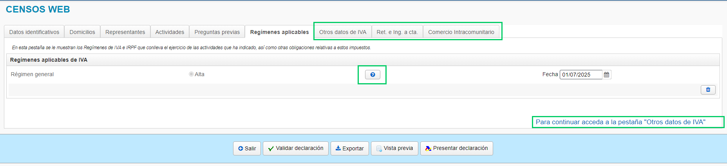Click the Fecha date input field

click(581, 75)
